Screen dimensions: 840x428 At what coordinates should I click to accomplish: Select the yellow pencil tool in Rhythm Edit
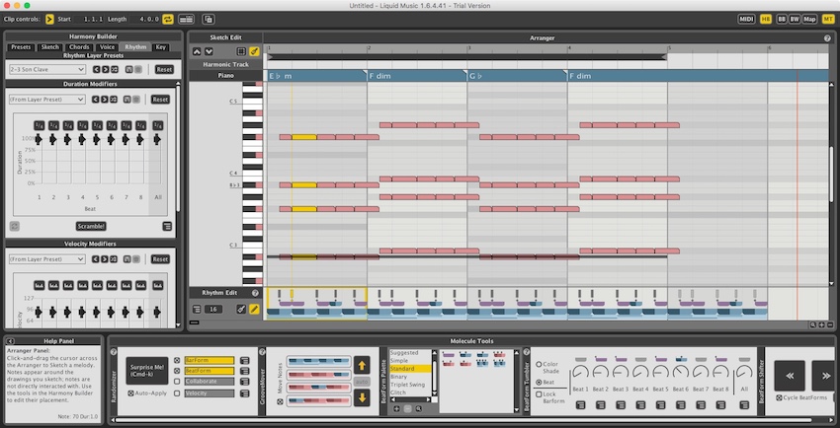[x=254, y=310]
